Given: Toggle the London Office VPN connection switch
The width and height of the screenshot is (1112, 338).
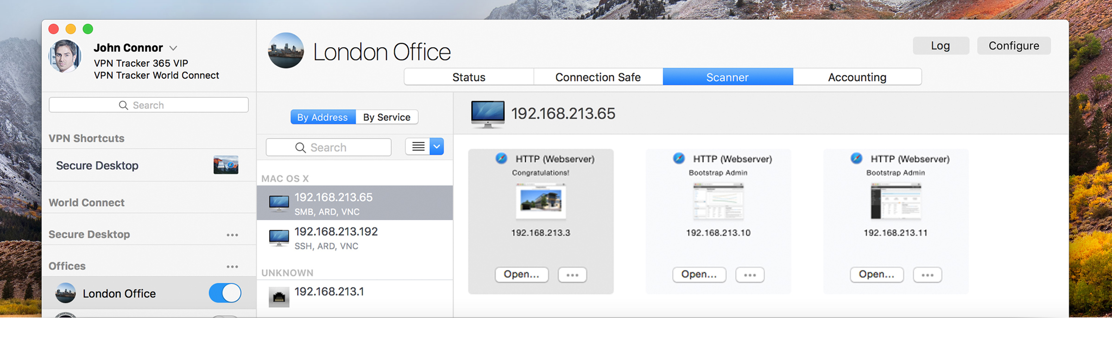Looking at the screenshot, I should coord(225,293).
